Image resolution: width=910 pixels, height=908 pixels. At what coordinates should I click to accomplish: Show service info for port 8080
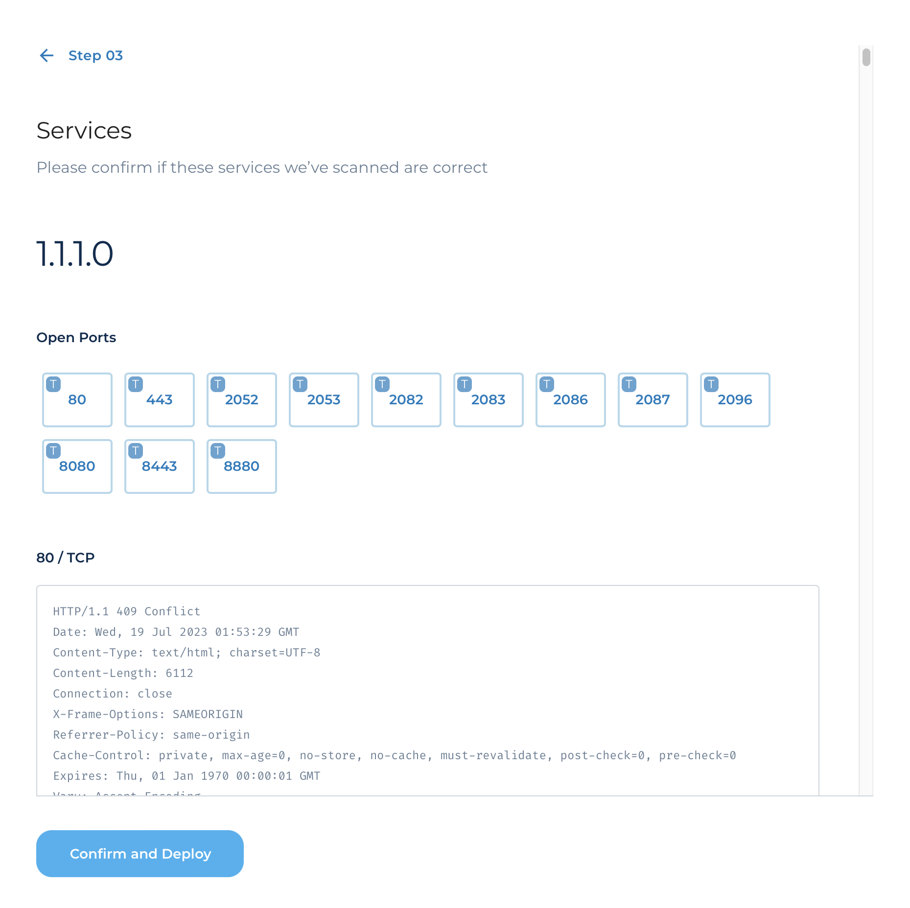[77, 466]
